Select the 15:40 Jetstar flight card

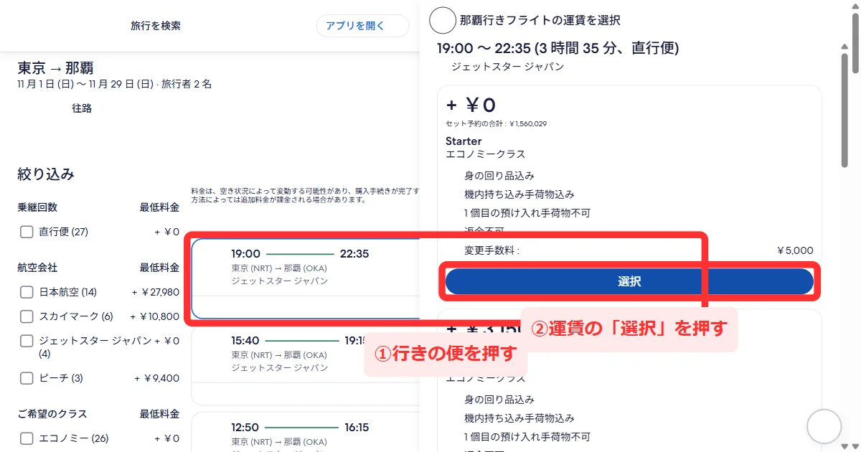point(306,364)
